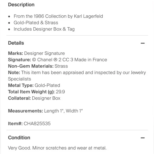Click the Item# label
Viewport: 154px width, 154px height.
tap(15, 123)
